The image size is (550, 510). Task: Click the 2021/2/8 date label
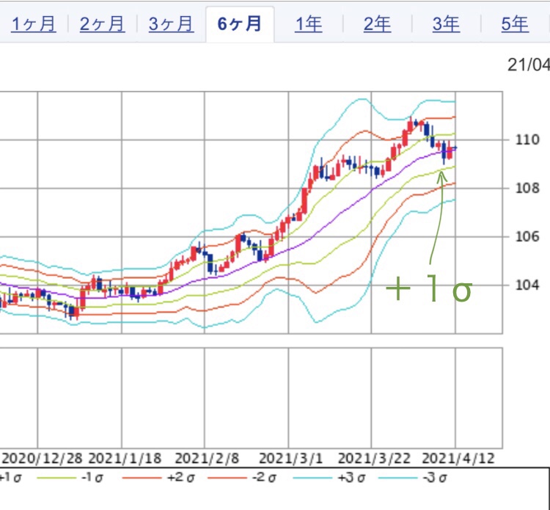[207, 459]
